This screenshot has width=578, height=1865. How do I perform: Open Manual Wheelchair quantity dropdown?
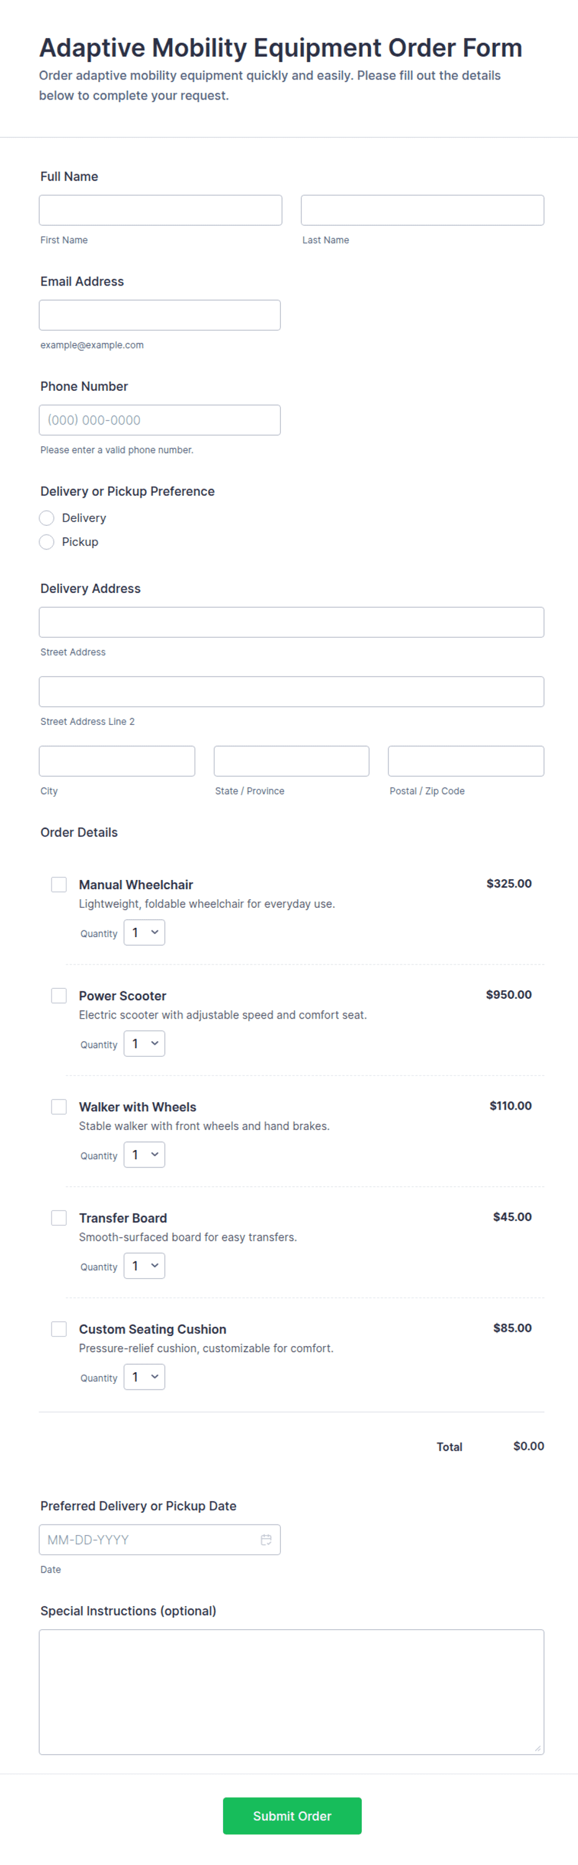coord(145,932)
